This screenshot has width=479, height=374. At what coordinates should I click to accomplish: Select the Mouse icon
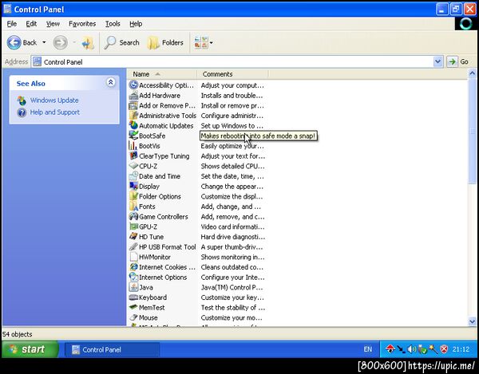coord(133,317)
